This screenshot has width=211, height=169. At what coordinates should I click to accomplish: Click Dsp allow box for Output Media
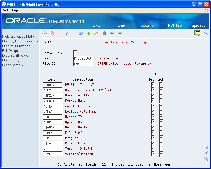tap(153, 127)
